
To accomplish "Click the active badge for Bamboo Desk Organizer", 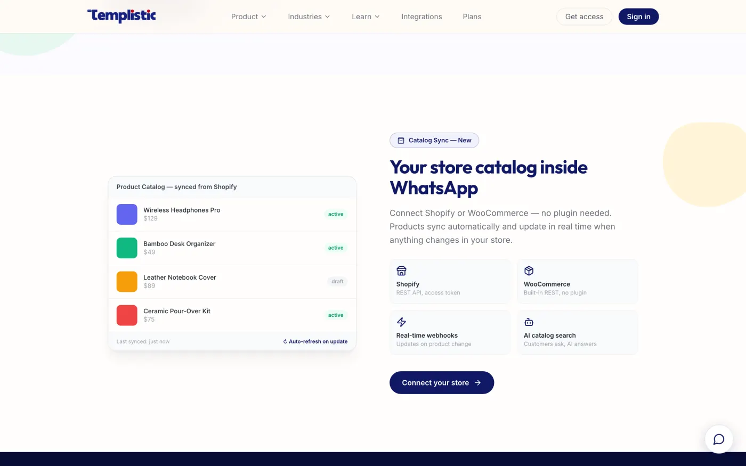I will tap(336, 248).
